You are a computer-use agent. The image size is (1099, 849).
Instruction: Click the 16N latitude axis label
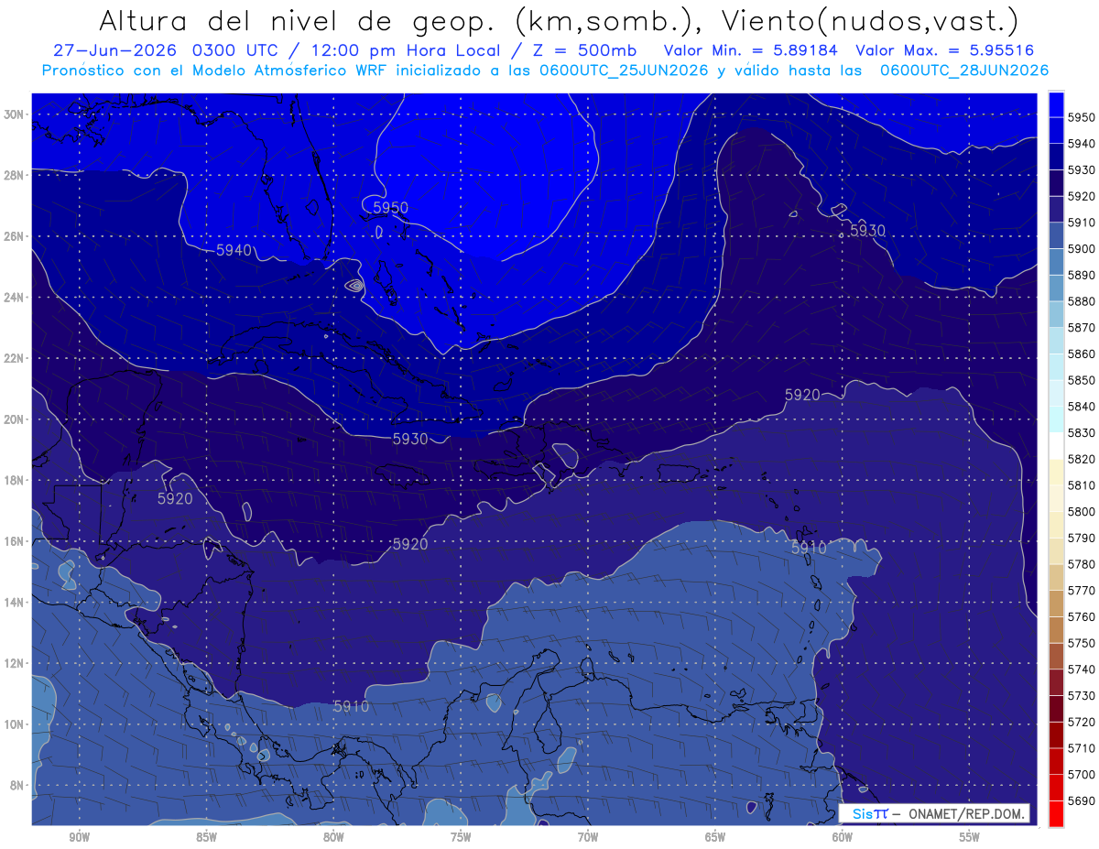point(15,541)
